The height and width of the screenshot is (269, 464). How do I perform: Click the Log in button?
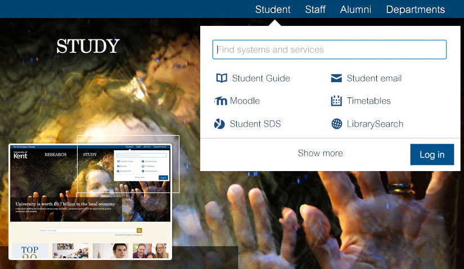[x=432, y=155]
